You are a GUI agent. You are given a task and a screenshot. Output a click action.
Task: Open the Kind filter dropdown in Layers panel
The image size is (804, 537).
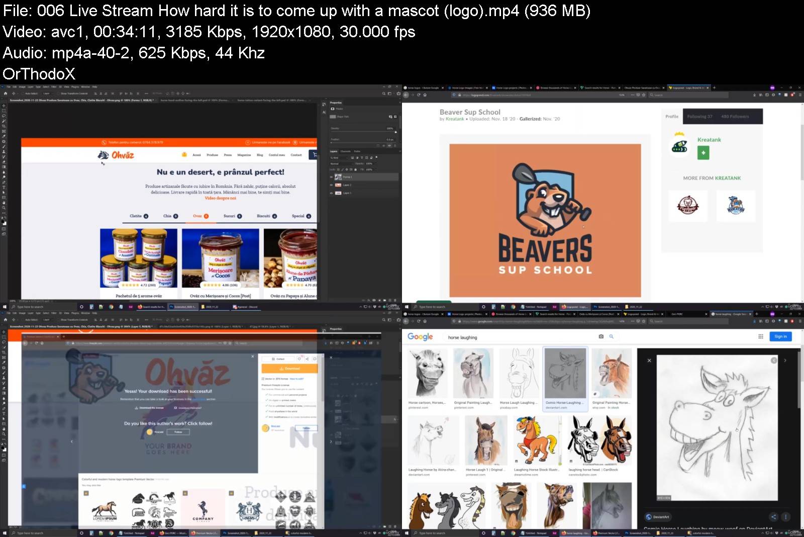click(336, 158)
